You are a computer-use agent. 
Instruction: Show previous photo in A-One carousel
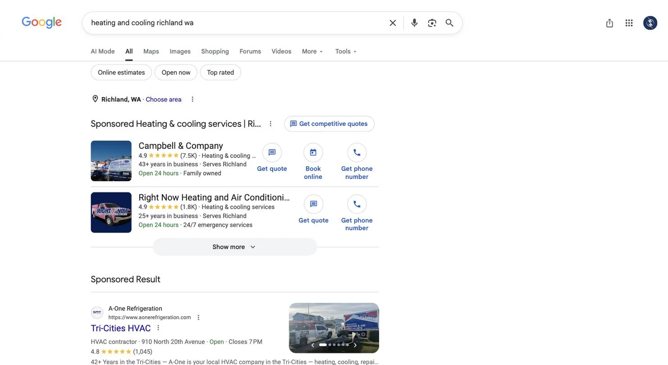(x=313, y=345)
